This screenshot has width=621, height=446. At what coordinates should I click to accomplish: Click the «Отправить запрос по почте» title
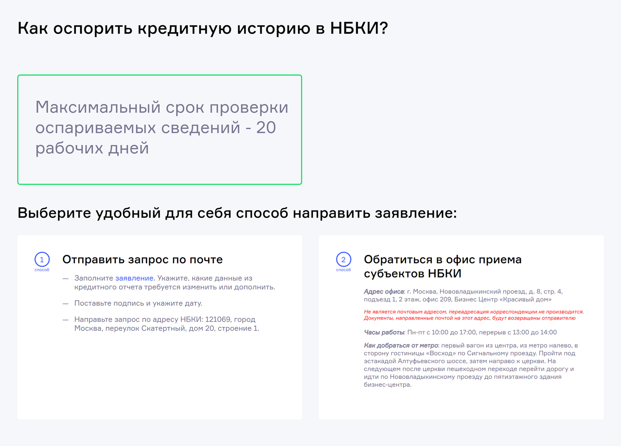[143, 260]
